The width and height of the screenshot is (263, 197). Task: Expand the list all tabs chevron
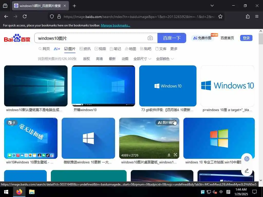[212, 6]
